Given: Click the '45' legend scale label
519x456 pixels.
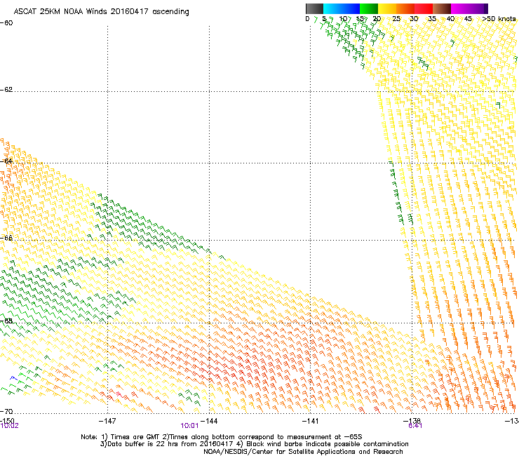Looking at the screenshot, I should pyautogui.click(x=468, y=19).
